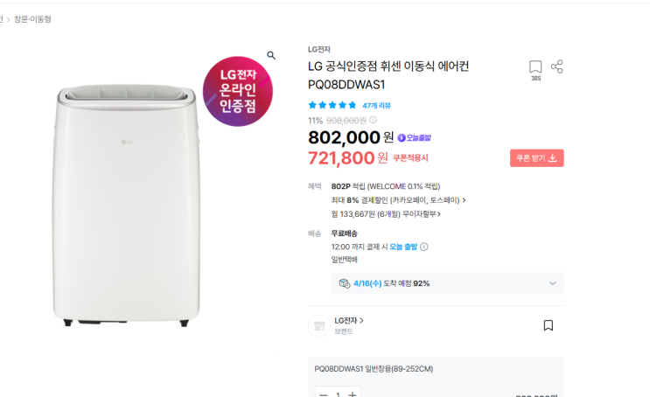Click the magnifier zoom icon on product image
Image resolution: width=650 pixels, height=397 pixels.
[271, 55]
